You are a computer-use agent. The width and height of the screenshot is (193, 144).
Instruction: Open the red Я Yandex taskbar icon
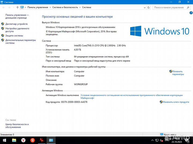click(x=32, y=140)
